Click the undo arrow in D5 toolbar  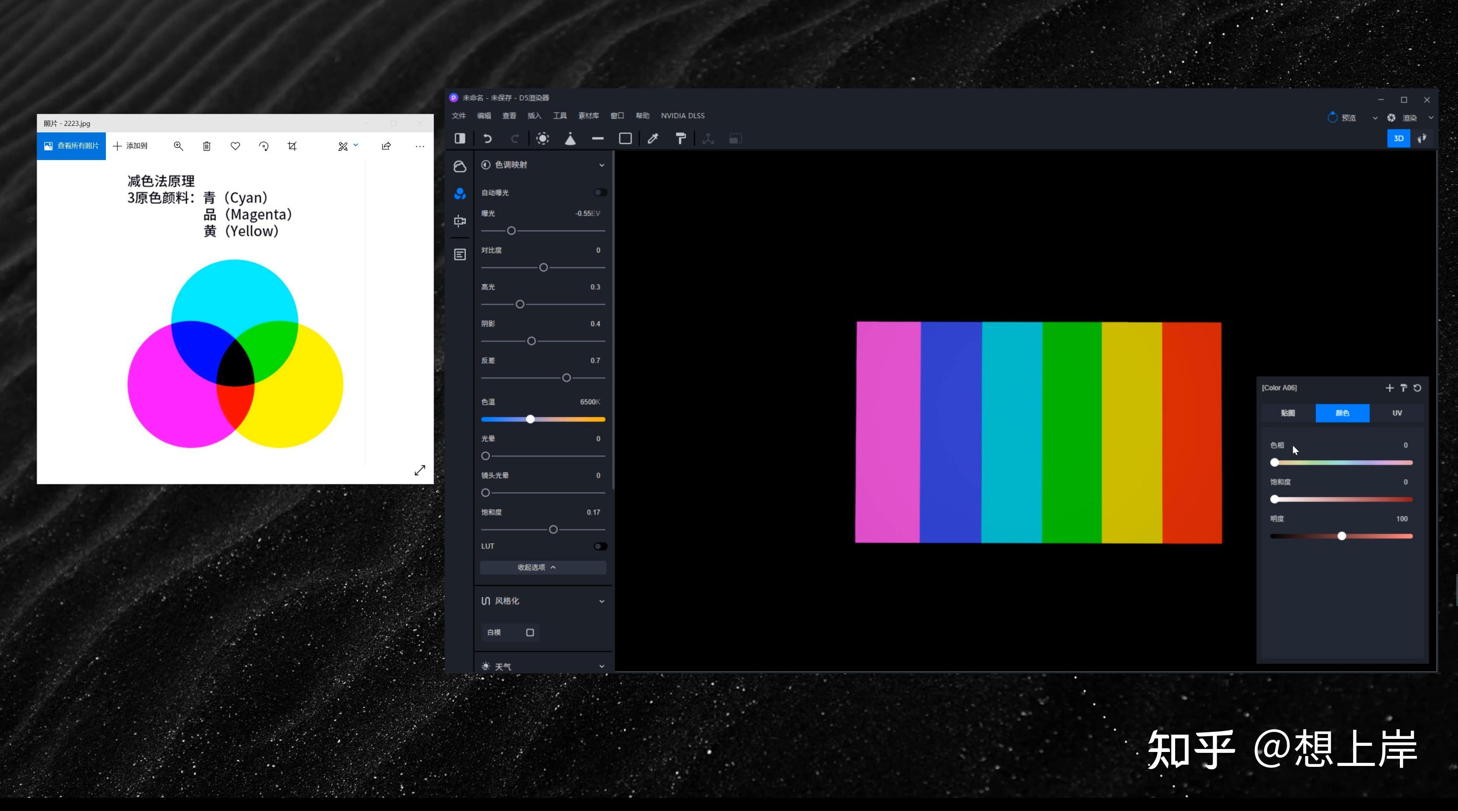(x=487, y=139)
